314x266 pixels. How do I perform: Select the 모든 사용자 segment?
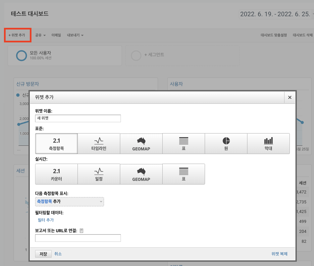[x=65, y=55]
